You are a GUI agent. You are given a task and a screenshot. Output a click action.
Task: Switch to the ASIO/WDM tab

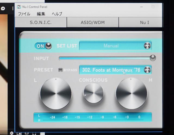(93, 22)
